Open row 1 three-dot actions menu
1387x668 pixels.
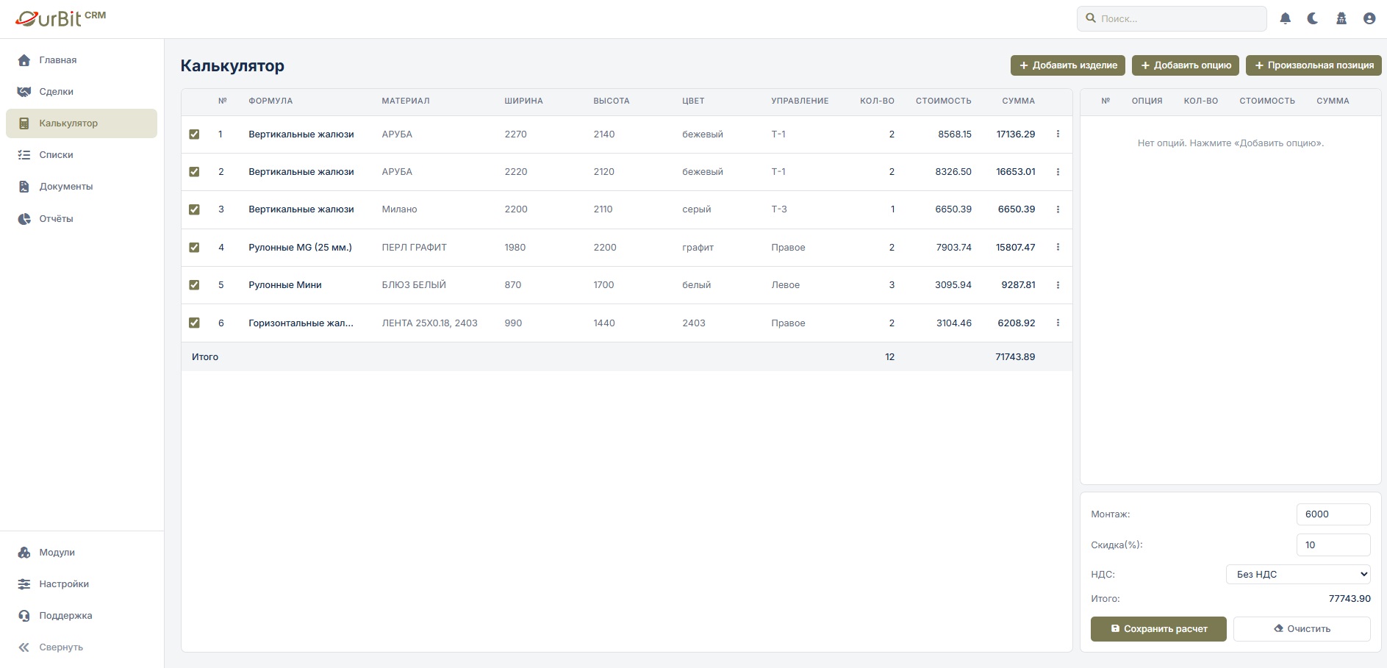[x=1058, y=134]
